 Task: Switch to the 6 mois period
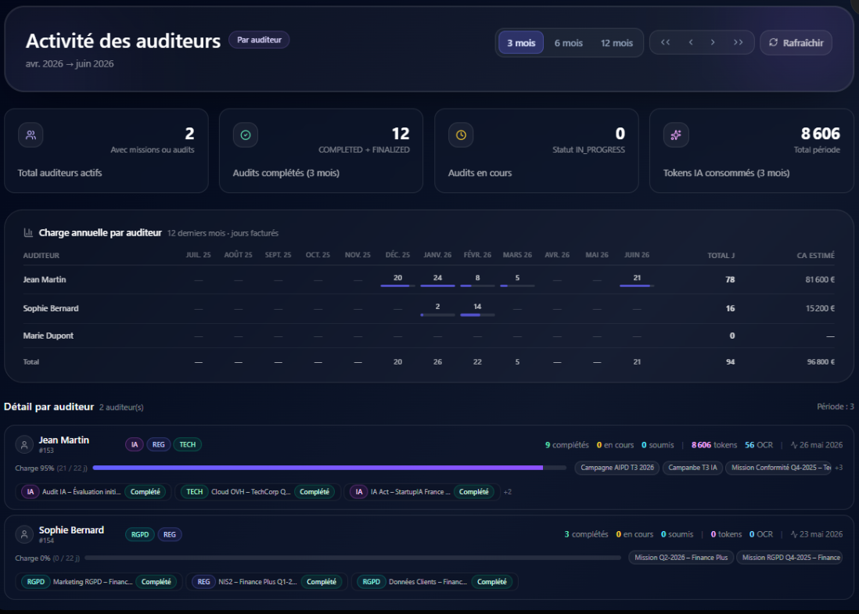point(569,43)
